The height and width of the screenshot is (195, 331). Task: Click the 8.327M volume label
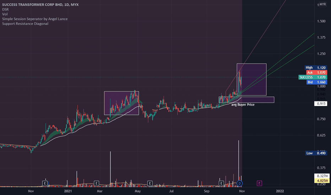click(322, 176)
